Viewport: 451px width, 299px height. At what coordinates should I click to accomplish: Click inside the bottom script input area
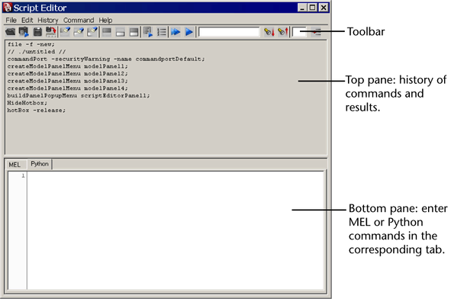[176, 230]
